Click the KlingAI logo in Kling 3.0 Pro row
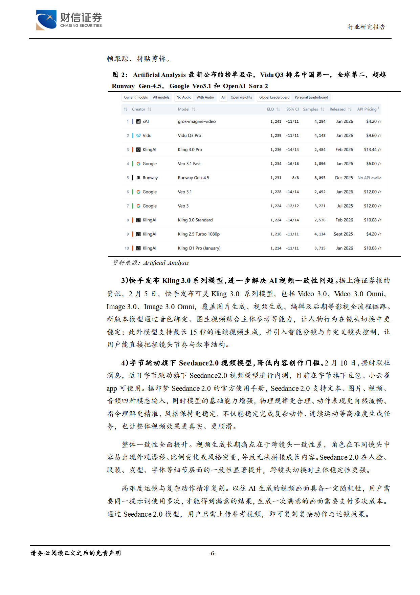The width and height of the screenshot is (420, 595). click(138, 150)
